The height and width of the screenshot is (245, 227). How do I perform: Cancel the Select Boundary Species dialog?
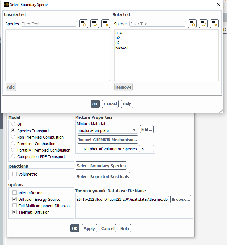110,104
